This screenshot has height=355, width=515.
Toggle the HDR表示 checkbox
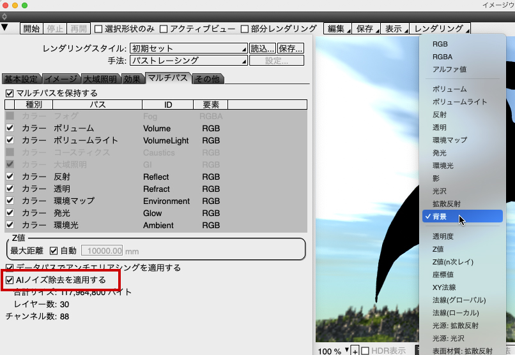point(365,351)
